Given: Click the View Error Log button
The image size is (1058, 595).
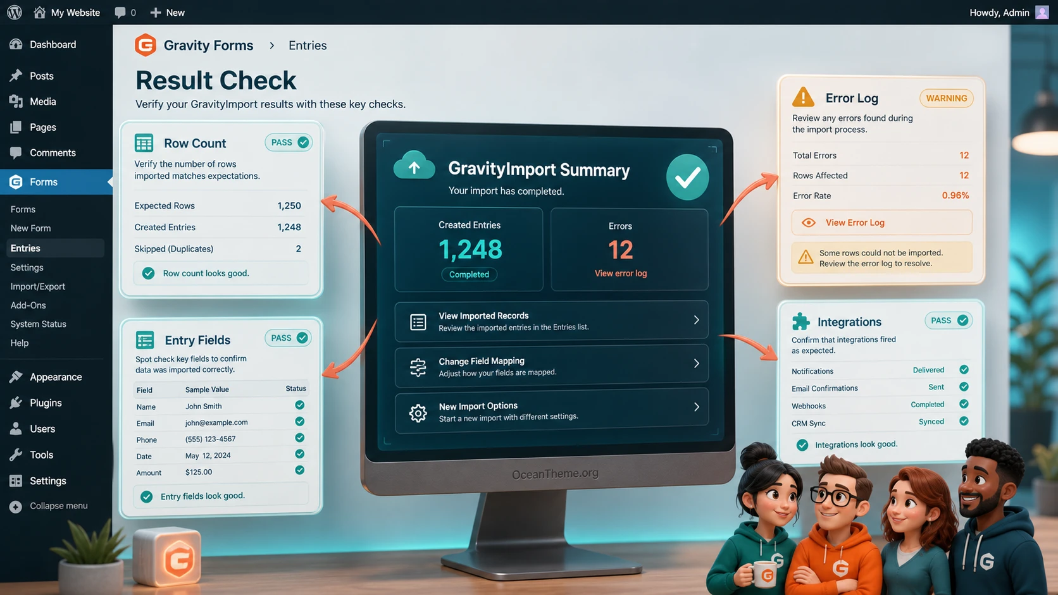Looking at the screenshot, I should [x=881, y=223].
